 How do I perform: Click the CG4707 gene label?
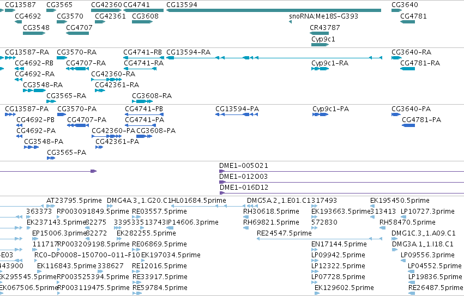pyautogui.click(x=79, y=27)
